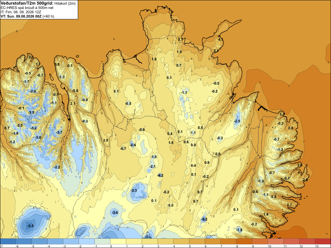Select legend swatch between -5 and -4

[39, 241]
